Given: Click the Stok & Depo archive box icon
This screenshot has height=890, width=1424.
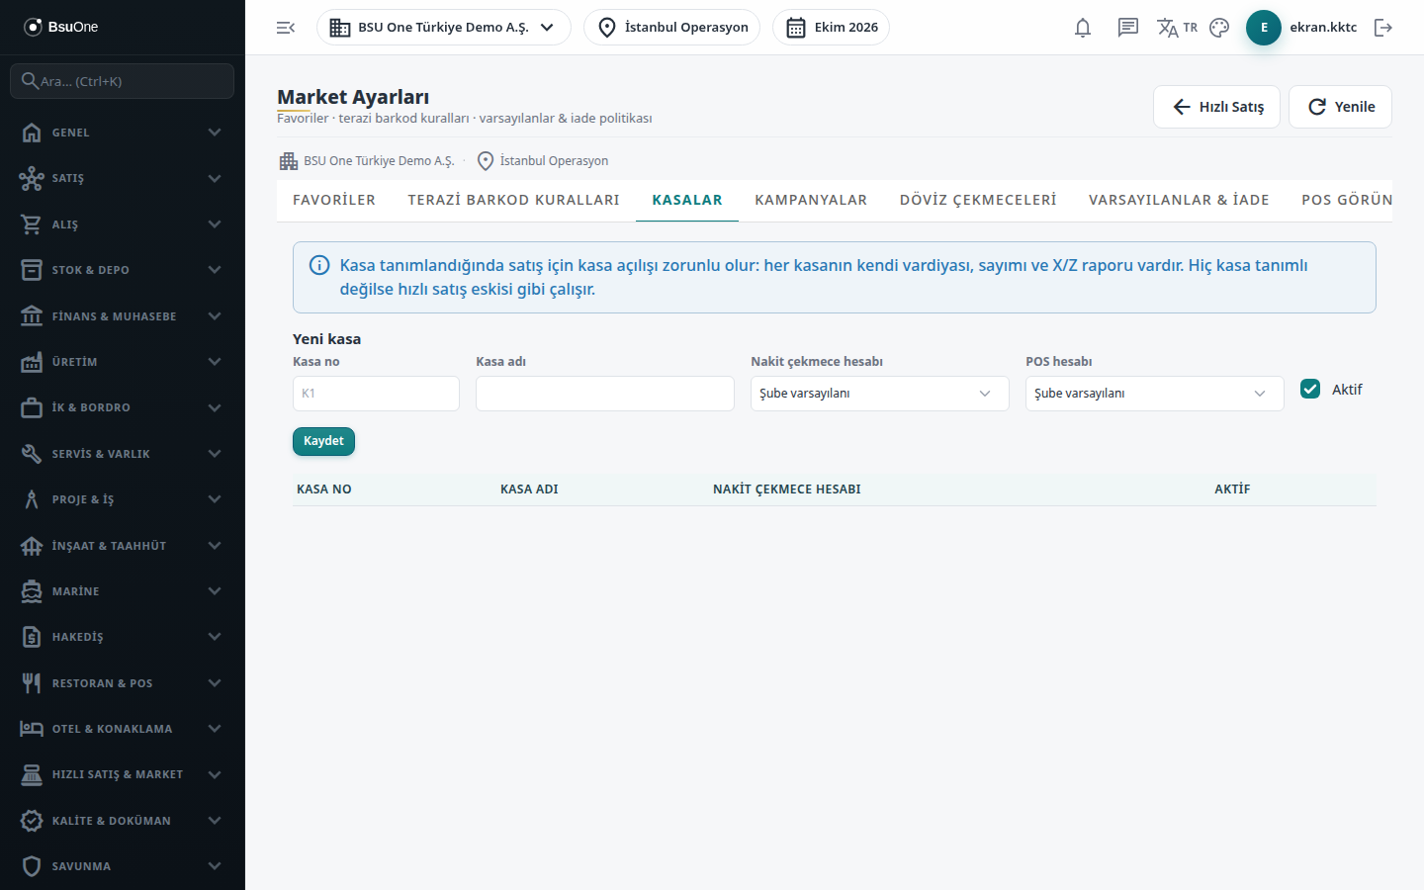Looking at the screenshot, I should (32, 270).
